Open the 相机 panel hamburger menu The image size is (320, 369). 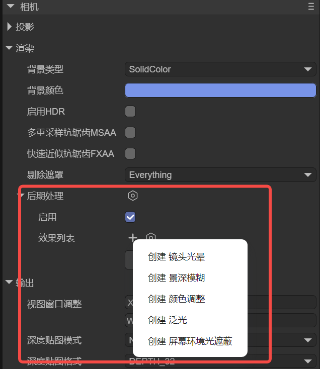click(311, 7)
